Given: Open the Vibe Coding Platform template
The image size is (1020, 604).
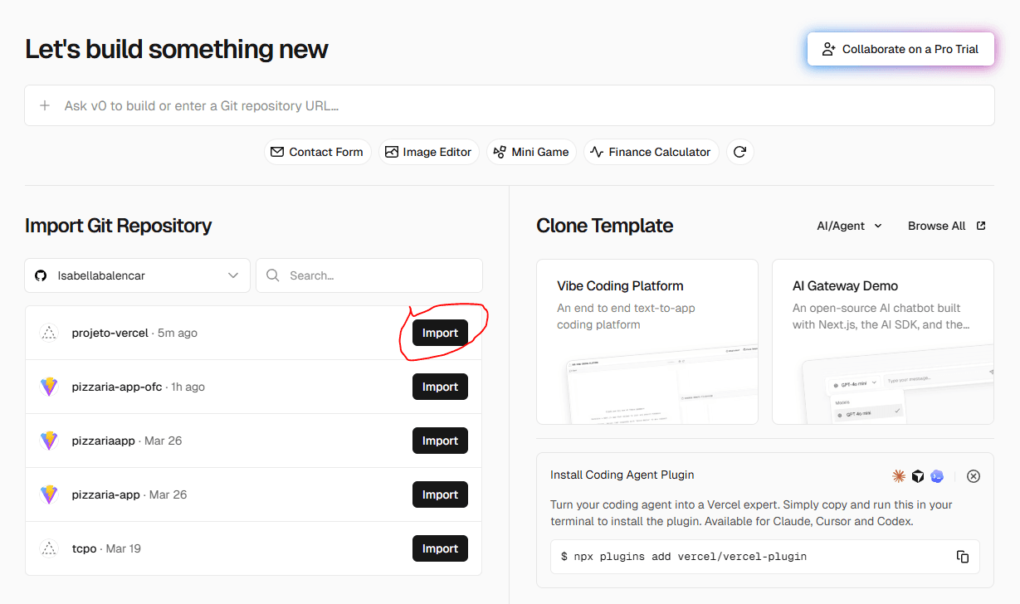Looking at the screenshot, I should (647, 341).
